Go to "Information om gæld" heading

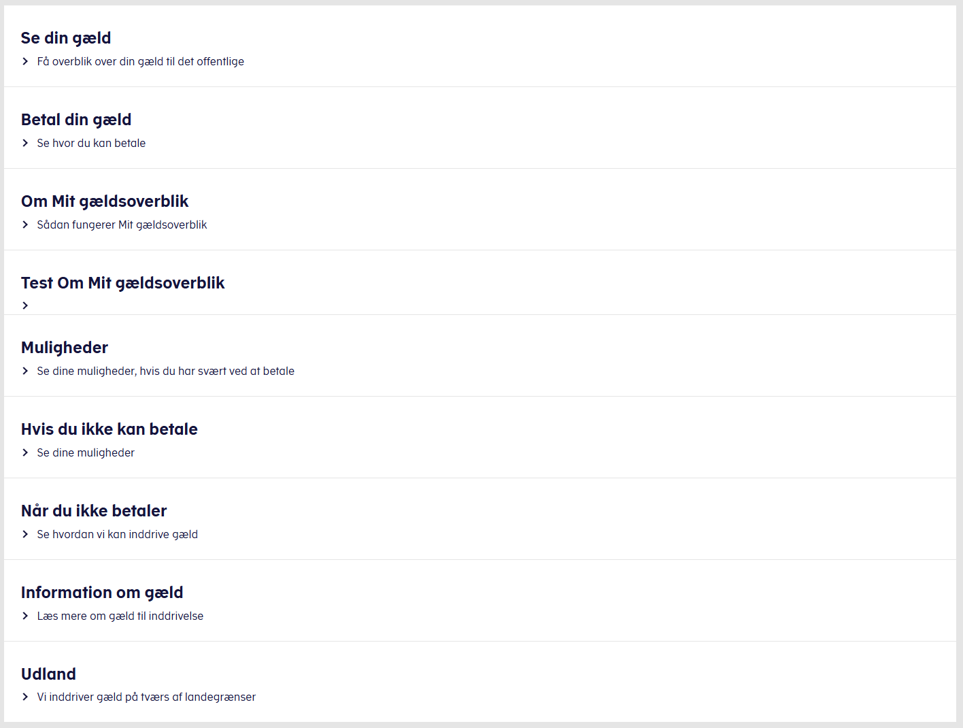tap(102, 593)
